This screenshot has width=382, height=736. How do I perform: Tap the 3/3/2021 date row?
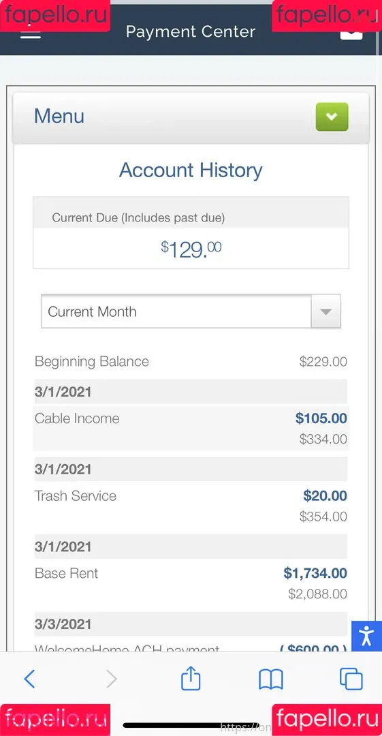pyautogui.click(x=191, y=624)
